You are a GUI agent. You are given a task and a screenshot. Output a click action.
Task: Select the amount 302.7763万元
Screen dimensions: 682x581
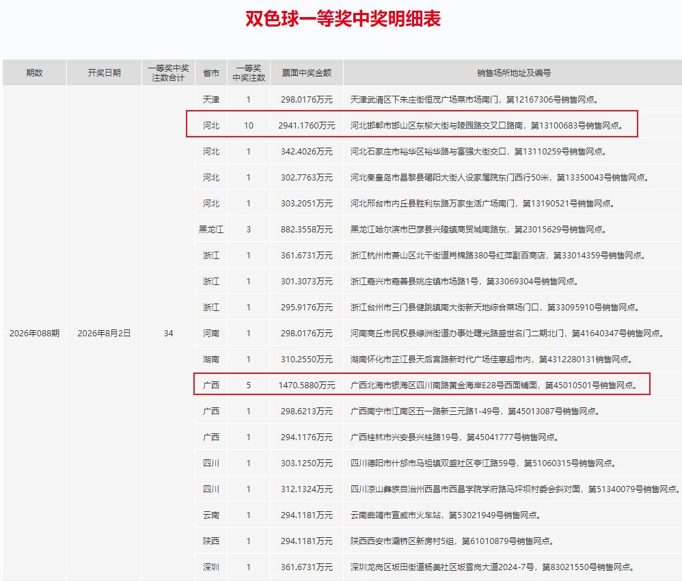pos(307,178)
